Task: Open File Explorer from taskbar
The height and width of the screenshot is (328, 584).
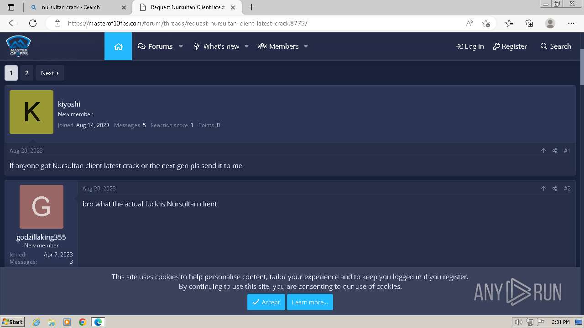Action: pos(52,322)
